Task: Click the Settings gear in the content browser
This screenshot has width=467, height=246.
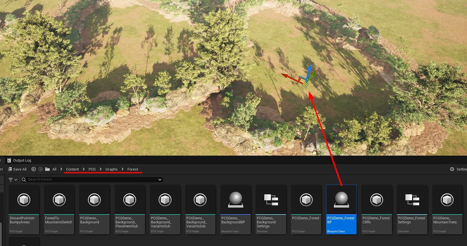Action: pyautogui.click(x=452, y=169)
